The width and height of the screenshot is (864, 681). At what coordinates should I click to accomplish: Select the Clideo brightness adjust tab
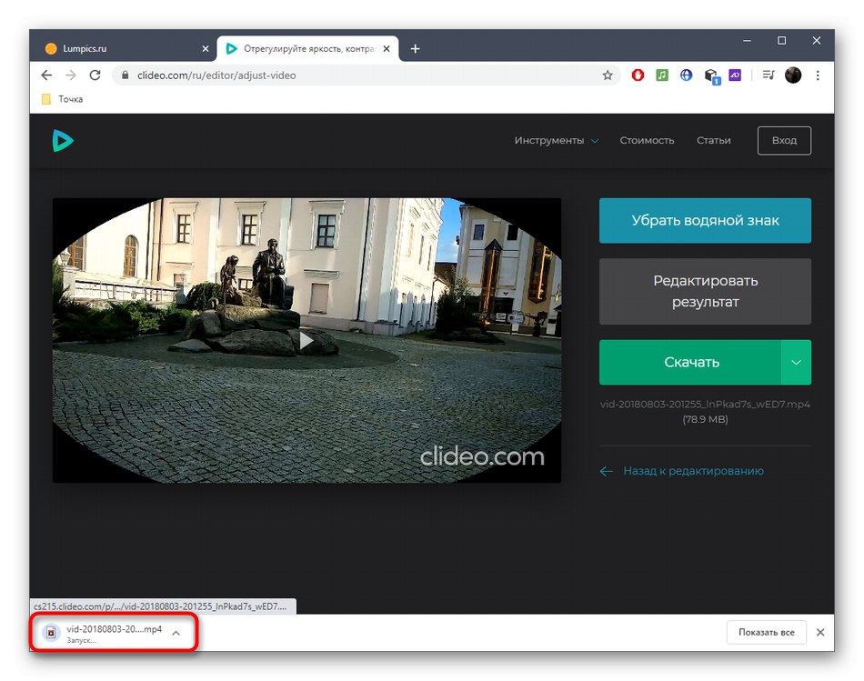click(x=307, y=48)
